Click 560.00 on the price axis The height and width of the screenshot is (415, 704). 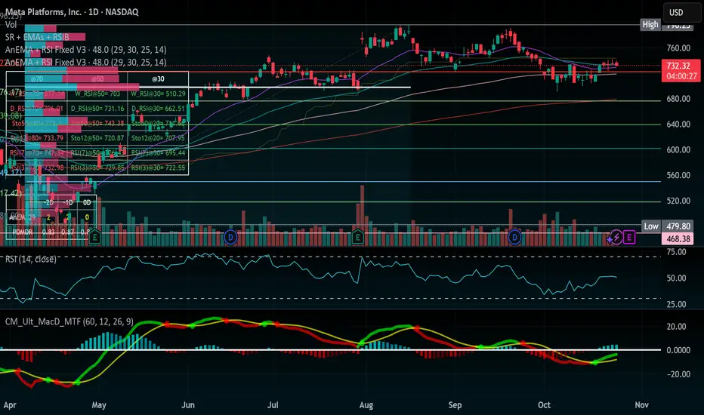click(678, 175)
